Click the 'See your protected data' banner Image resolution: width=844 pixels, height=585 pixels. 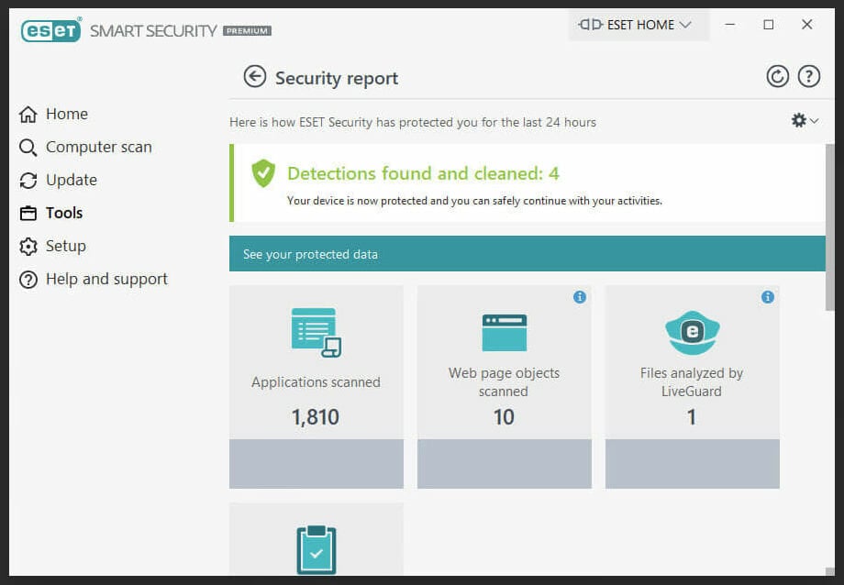pos(527,253)
